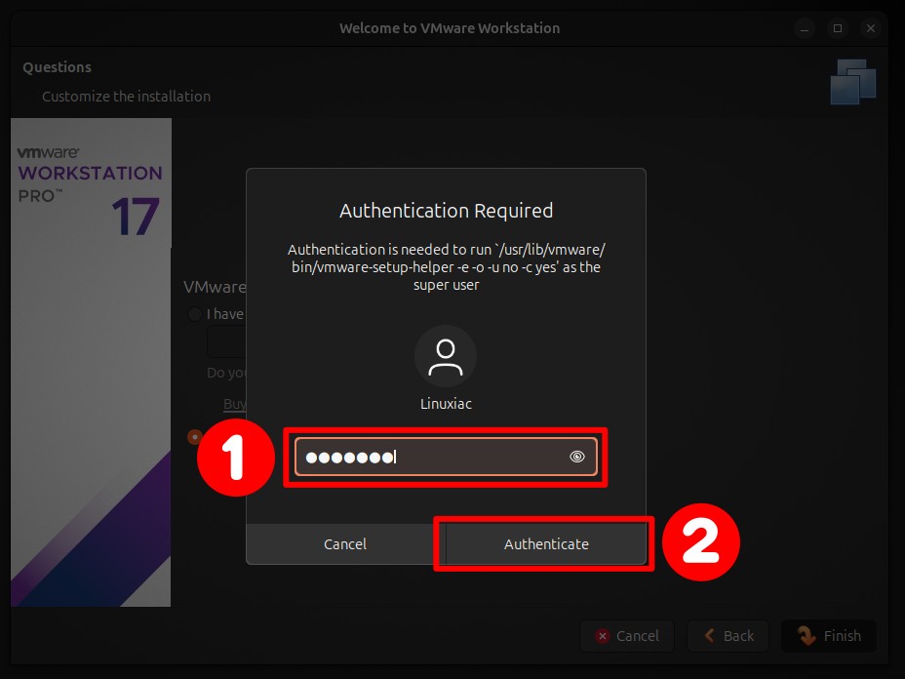Viewport: 905px width, 679px height.
Task: Select the 'I have' license key radio button
Action: (195, 314)
